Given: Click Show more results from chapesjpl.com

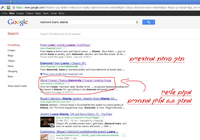Looking at the screenshot, I should 63,74.
